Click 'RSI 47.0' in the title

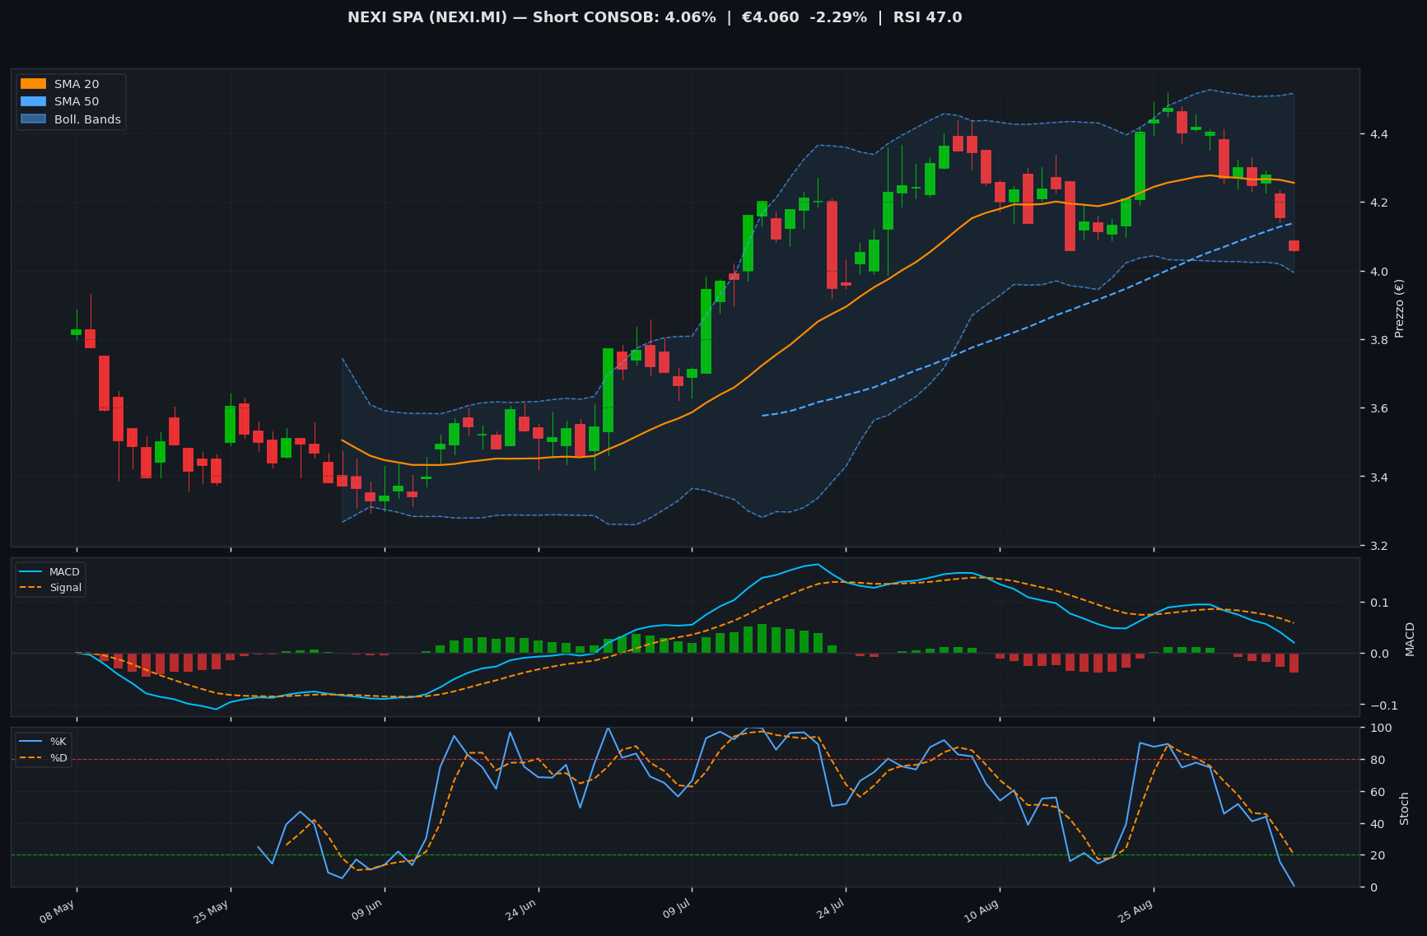click(x=927, y=17)
